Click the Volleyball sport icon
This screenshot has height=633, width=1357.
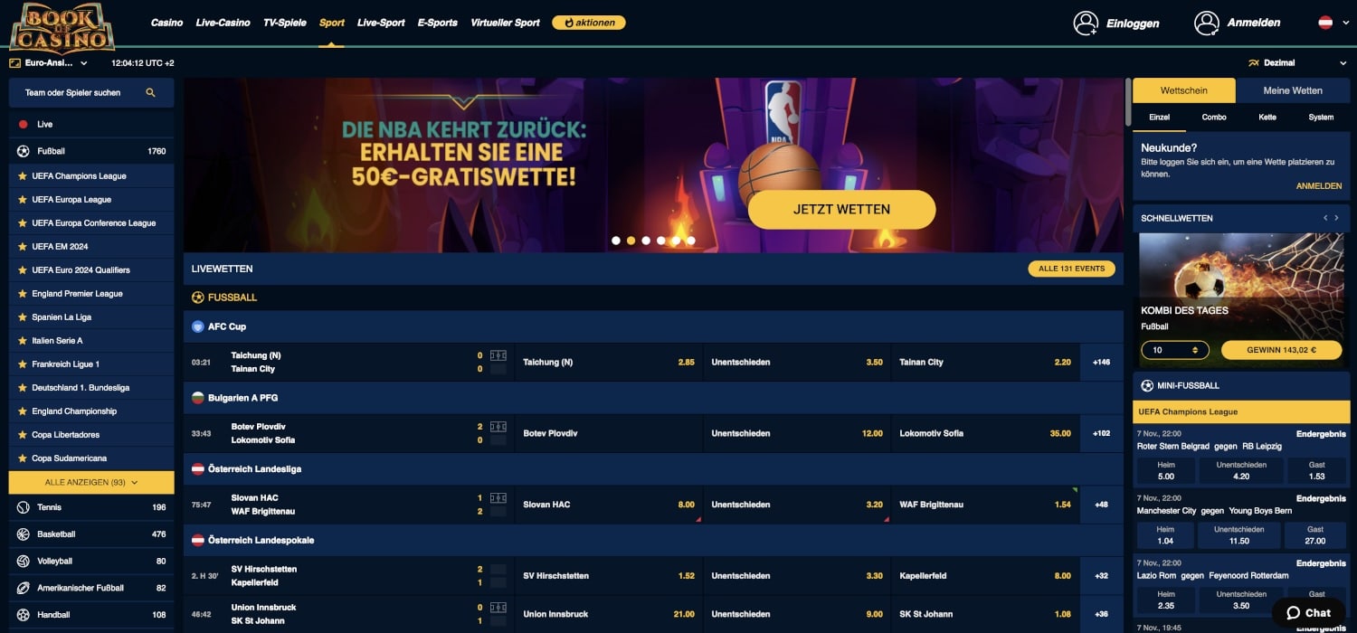[x=24, y=561]
